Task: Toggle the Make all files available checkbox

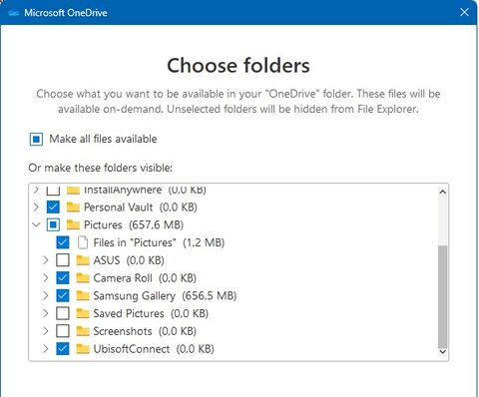Action: [x=36, y=139]
